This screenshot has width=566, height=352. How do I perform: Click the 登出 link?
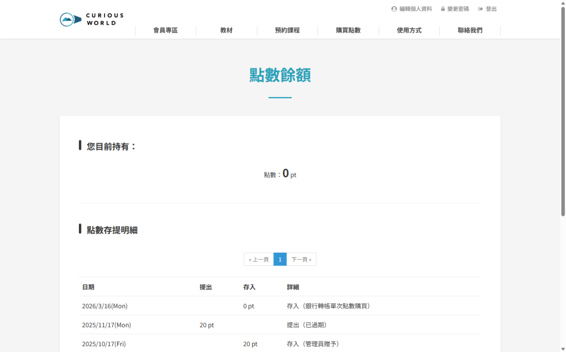tap(491, 9)
